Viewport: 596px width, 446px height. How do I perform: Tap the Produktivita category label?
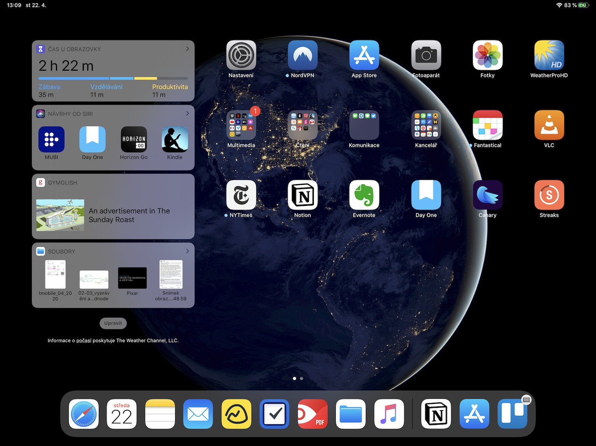(170, 87)
